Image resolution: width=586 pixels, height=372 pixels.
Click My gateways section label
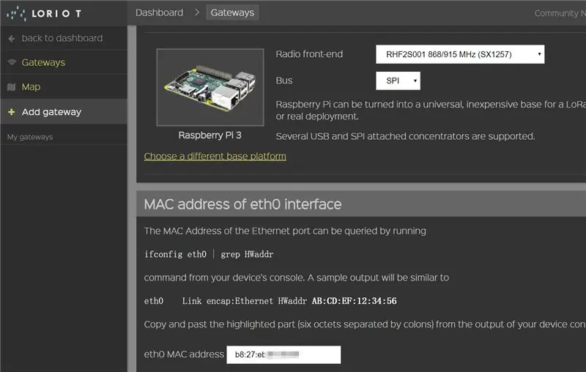point(30,137)
